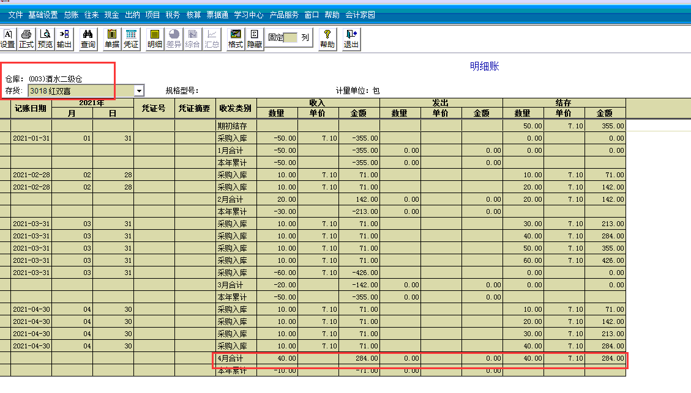This screenshot has height=393, width=691.
Task: Click the 收入 group header
Action: tap(318, 103)
